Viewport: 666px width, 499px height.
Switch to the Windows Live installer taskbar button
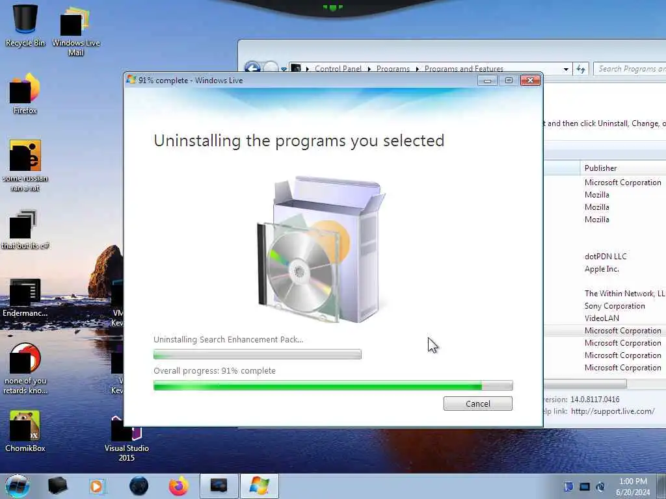tap(259, 486)
